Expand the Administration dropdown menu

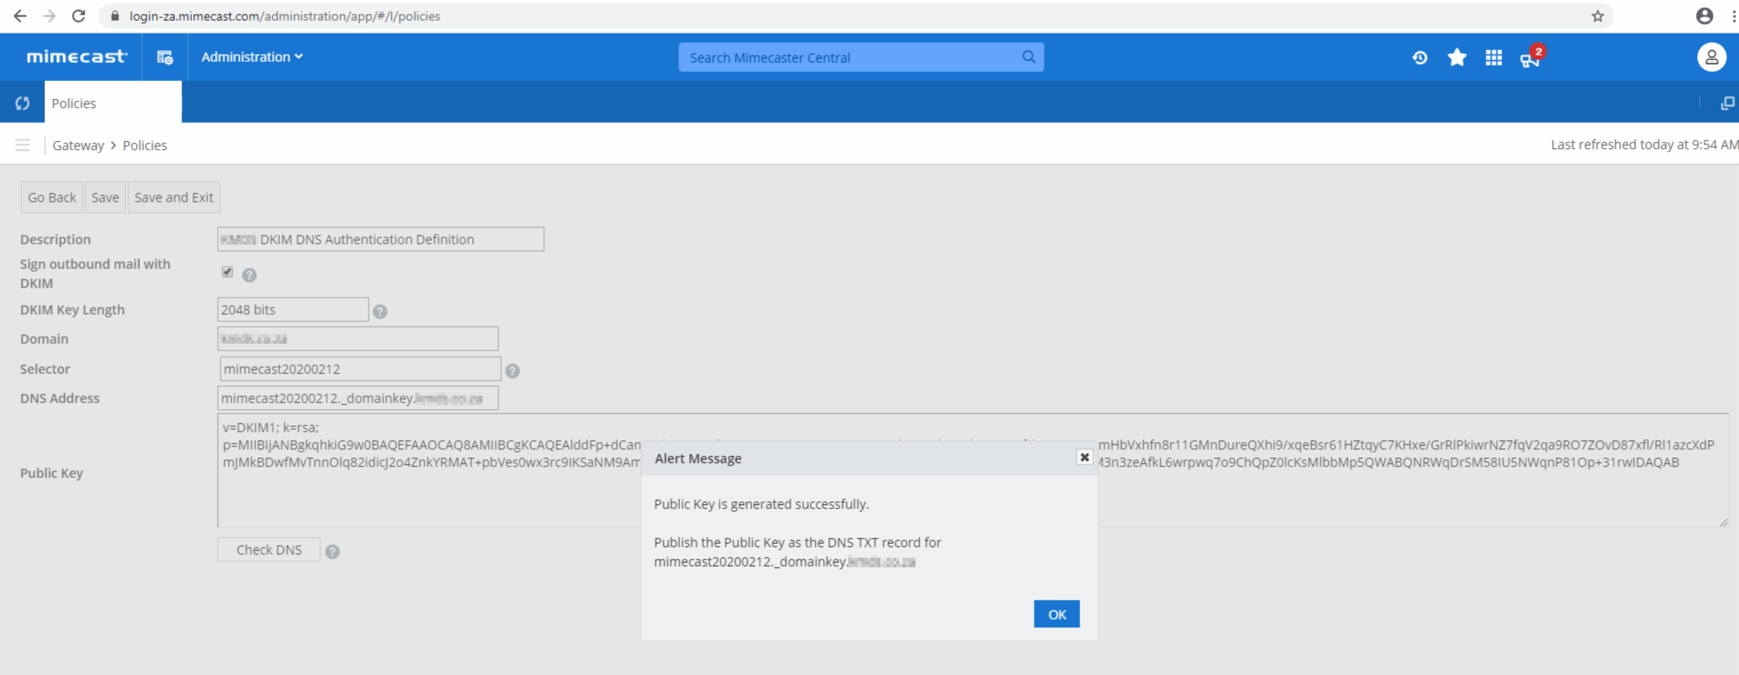(252, 58)
